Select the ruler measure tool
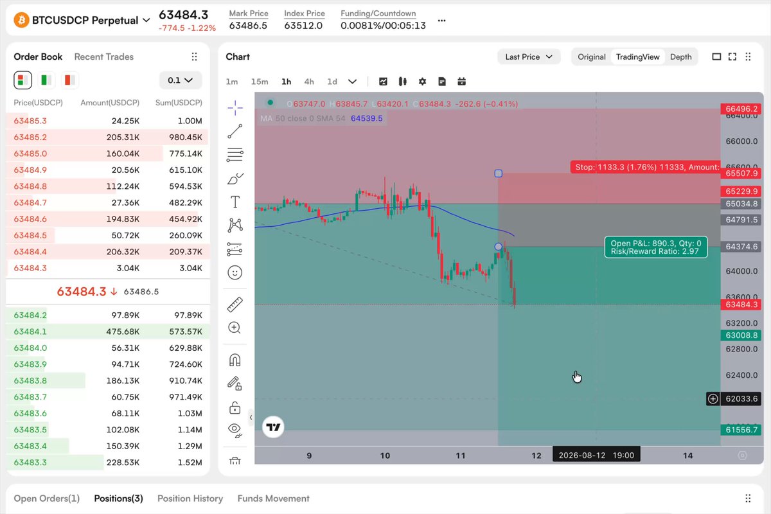This screenshot has width=771, height=514. coord(235,305)
